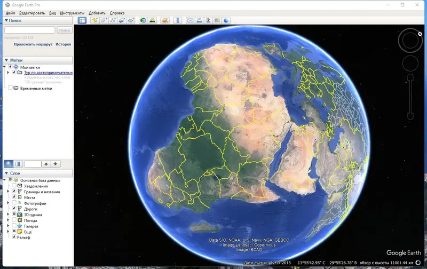
Task: Move selected item down with arrow
Action: [x=56, y=164]
